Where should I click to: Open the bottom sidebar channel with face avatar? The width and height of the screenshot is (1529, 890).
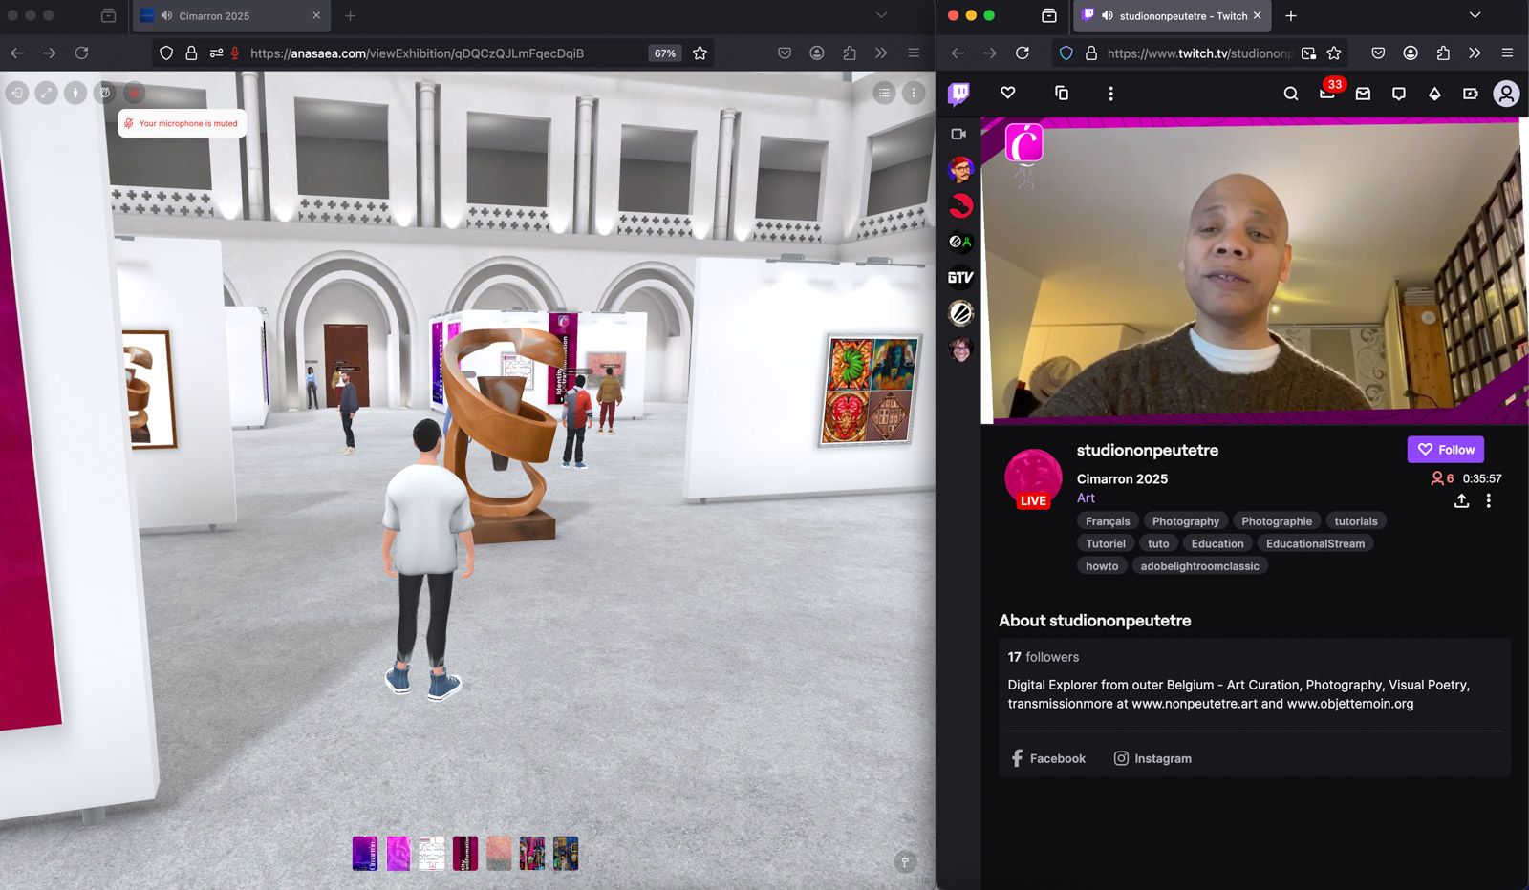click(960, 349)
